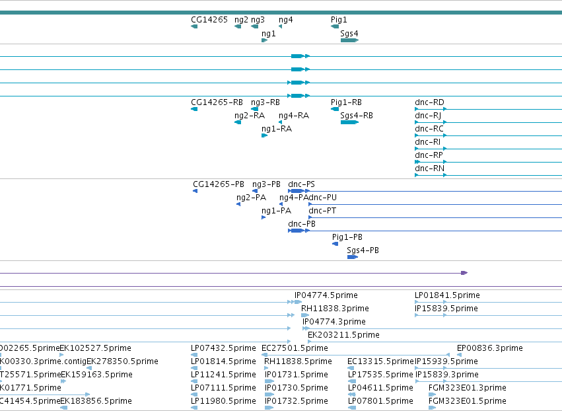Select the dnc-RC transcript label
The width and height of the screenshot is (562, 411).
[429, 129]
